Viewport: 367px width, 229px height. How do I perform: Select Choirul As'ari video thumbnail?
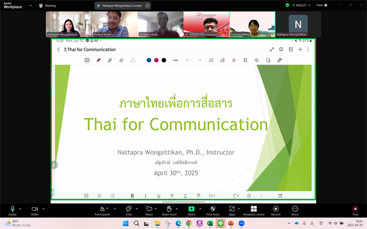pos(115,24)
